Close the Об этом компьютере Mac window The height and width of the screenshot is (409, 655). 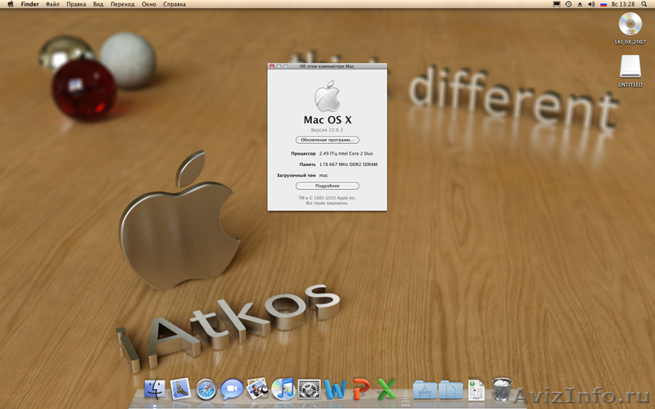(x=272, y=66)
